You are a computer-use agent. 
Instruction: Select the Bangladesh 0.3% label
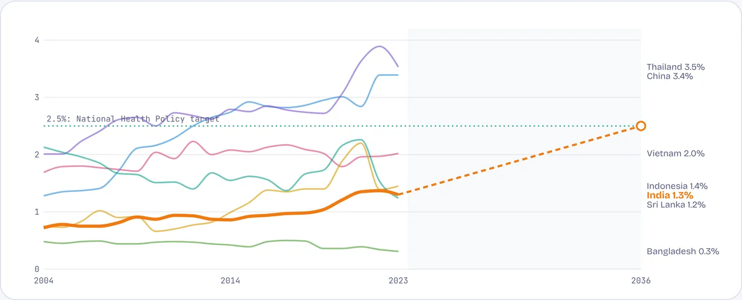(x=683, y=252)
